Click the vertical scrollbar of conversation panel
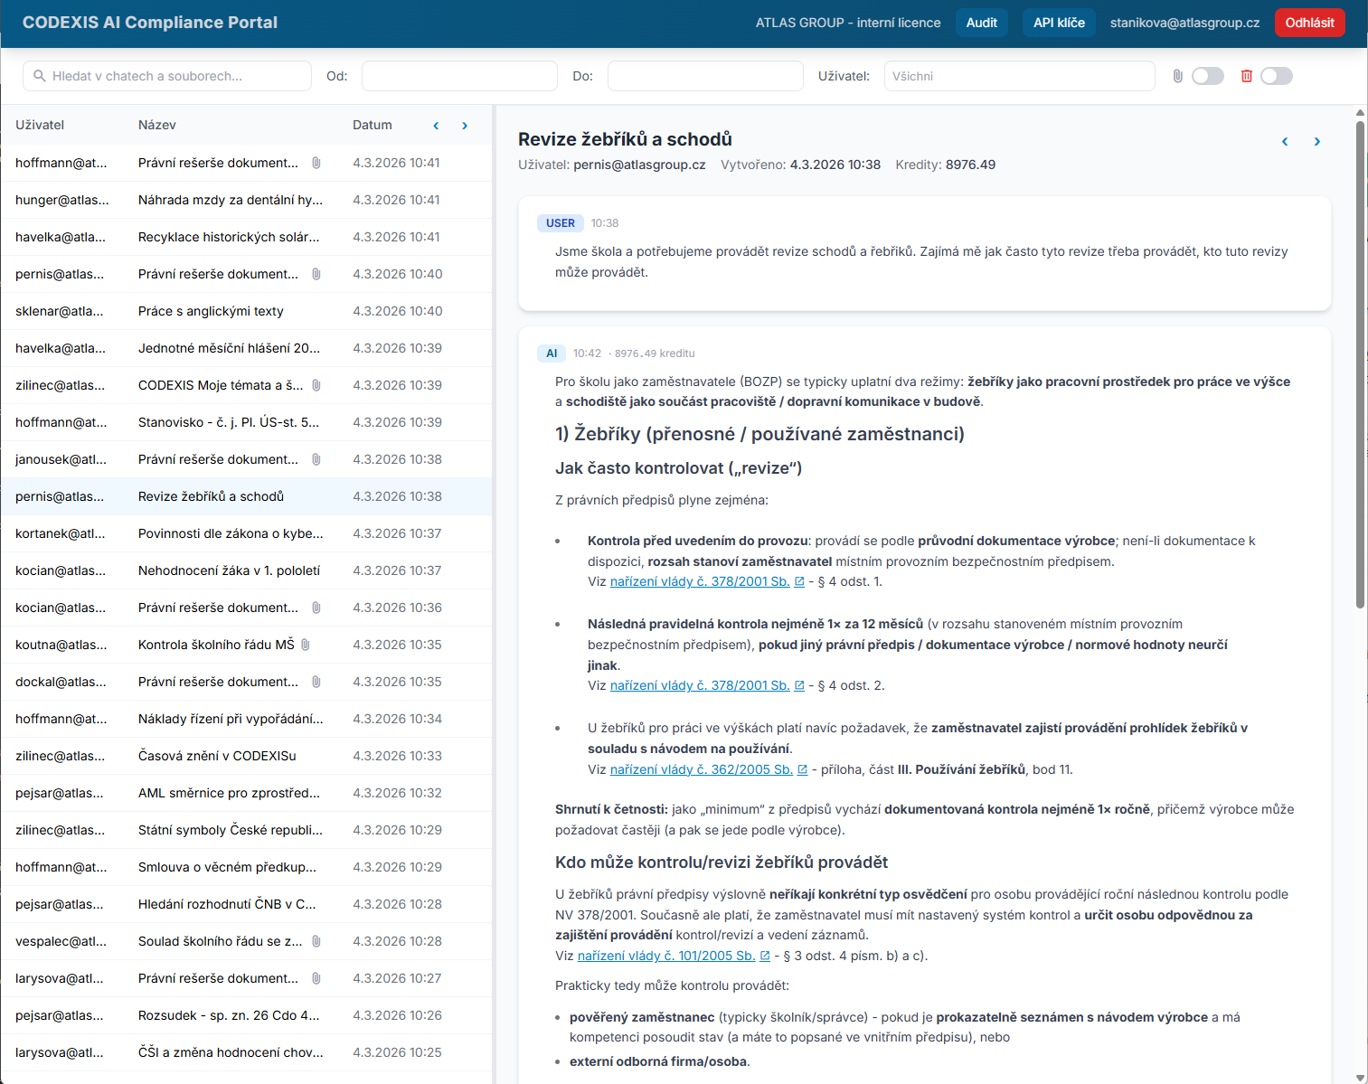This screenshot has width=1368, height=1084. (x=1360, y=362)
